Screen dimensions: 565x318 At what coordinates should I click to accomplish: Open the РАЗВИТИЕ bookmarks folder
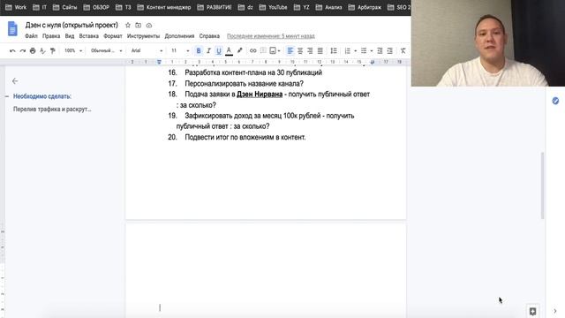tap(215, 7)
